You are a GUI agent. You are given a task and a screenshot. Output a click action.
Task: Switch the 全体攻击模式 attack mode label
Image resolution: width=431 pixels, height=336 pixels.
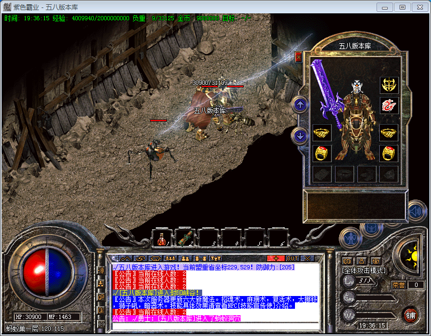[364, 270]
